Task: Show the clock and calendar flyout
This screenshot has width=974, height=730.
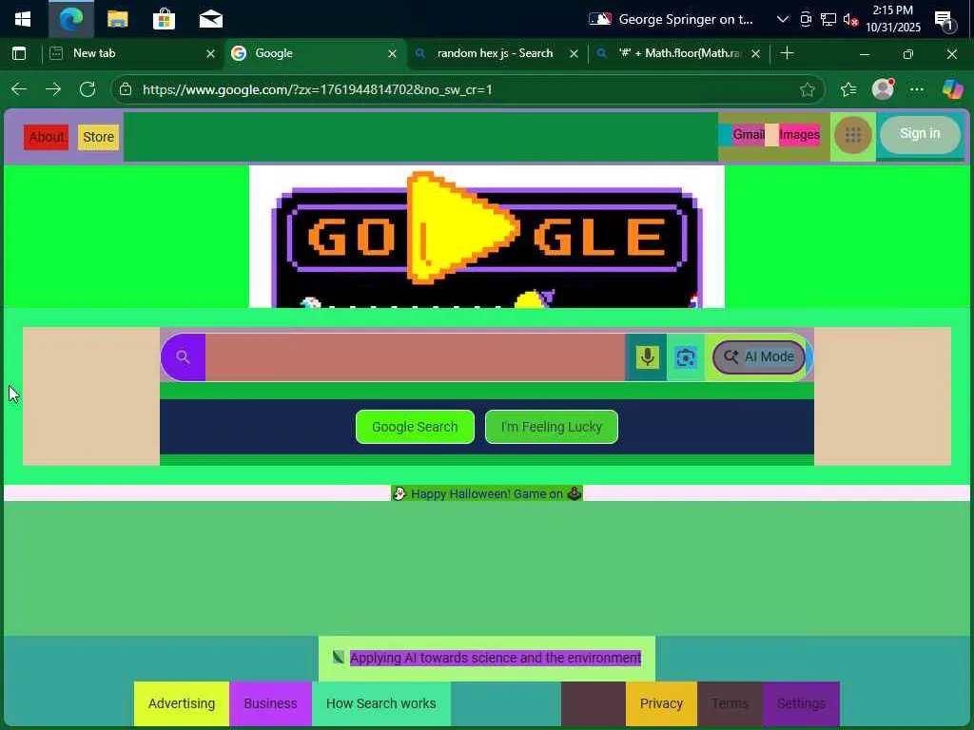Action: tap(892, 19)
